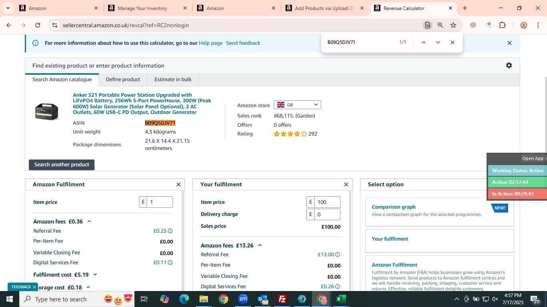Image resolution: width=547 pixels, height=307 pixels.
Task: Open the Chrome extensions puzzle icon
Action: point(502,25)
